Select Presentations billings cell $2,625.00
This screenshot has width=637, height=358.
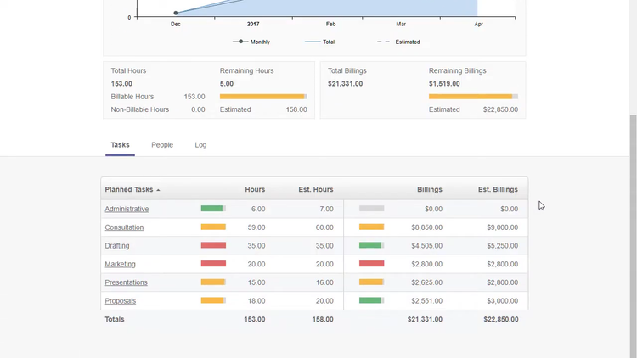[427, 282]
